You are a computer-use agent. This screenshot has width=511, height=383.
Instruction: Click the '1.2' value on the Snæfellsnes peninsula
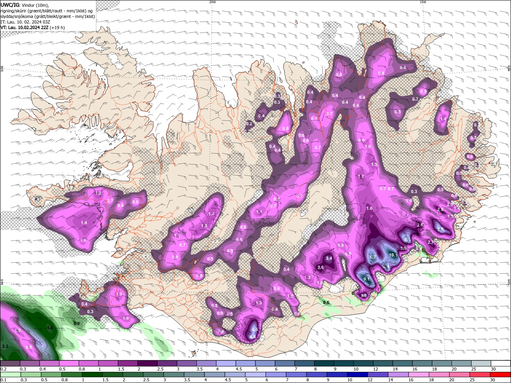tap(98, 193)
